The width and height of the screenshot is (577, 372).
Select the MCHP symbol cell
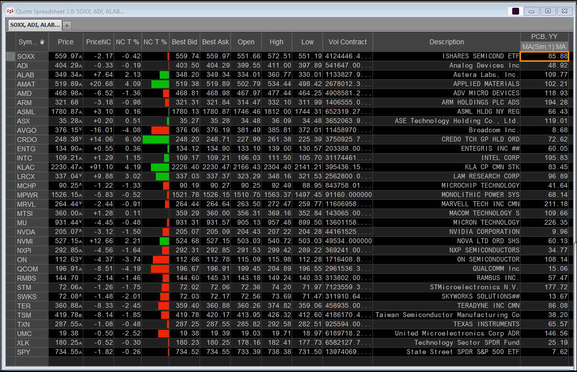[x=32, y=186]
